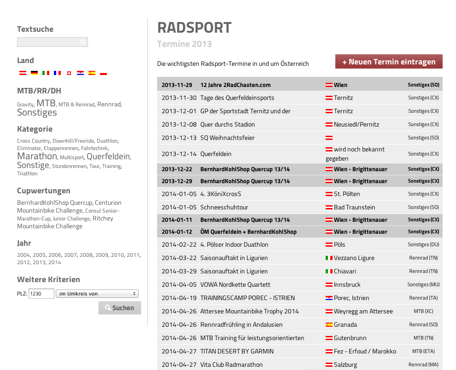Open '4. Pölser Indoor Duathlon' event
Image resolution: width=456 pixels, height=370 pixels.
[234, 244]
